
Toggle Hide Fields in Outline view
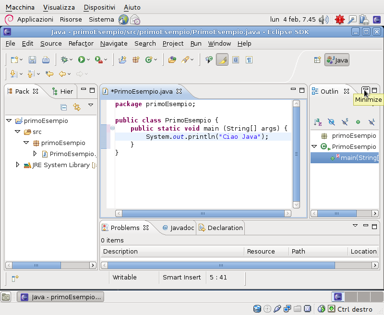(331, 122)
